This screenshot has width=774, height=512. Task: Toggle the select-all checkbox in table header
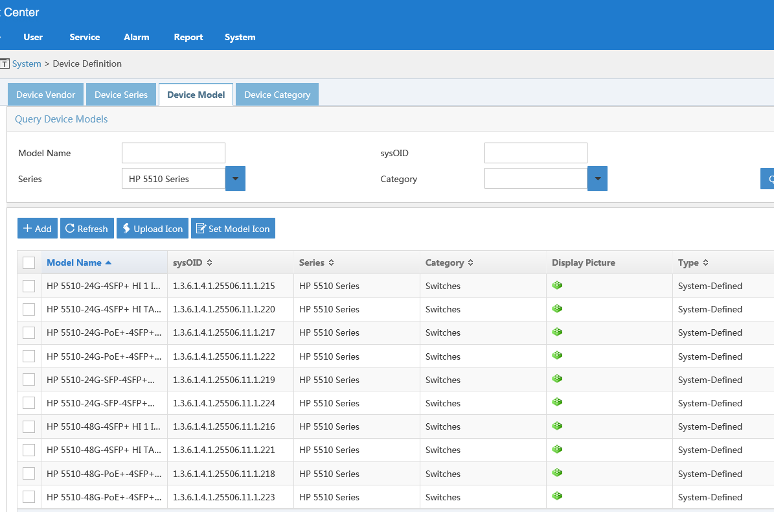[28, 262]
